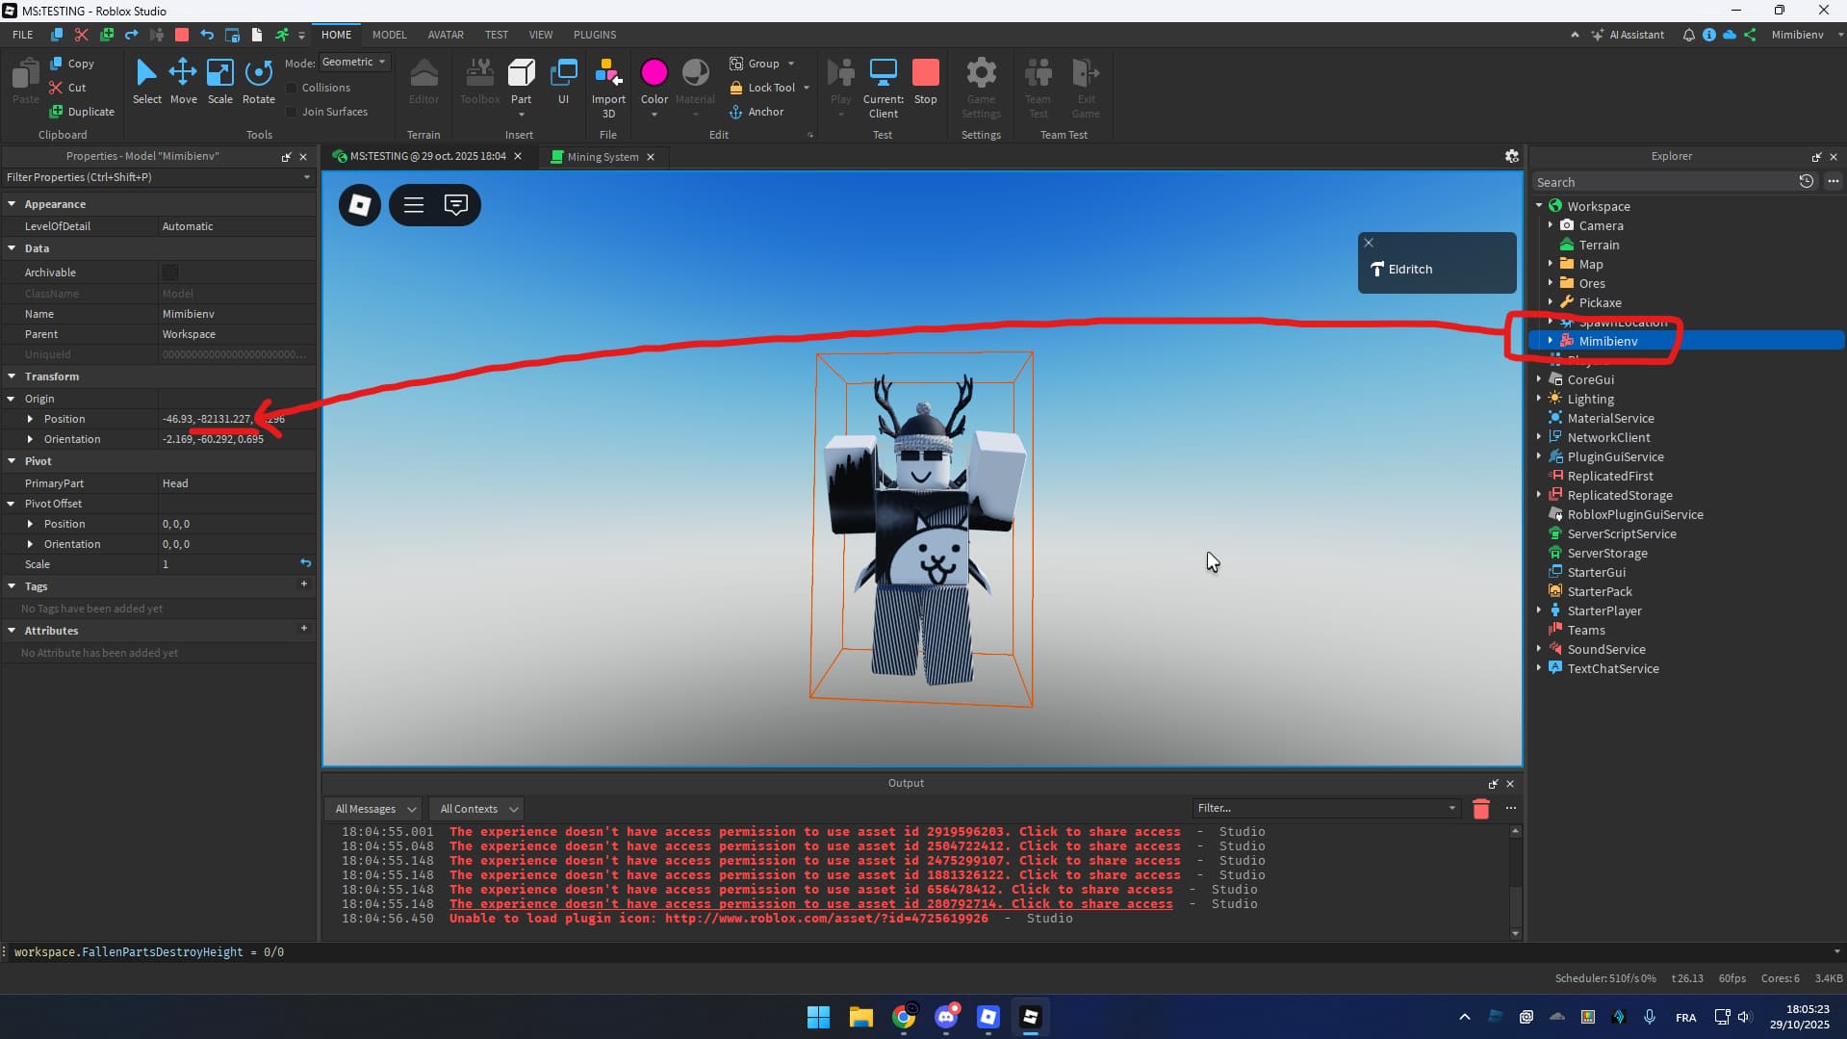Screen dimensions: 1847x1039
Task: Toggle the Archivable checkbox
Action: click(170, 273)
